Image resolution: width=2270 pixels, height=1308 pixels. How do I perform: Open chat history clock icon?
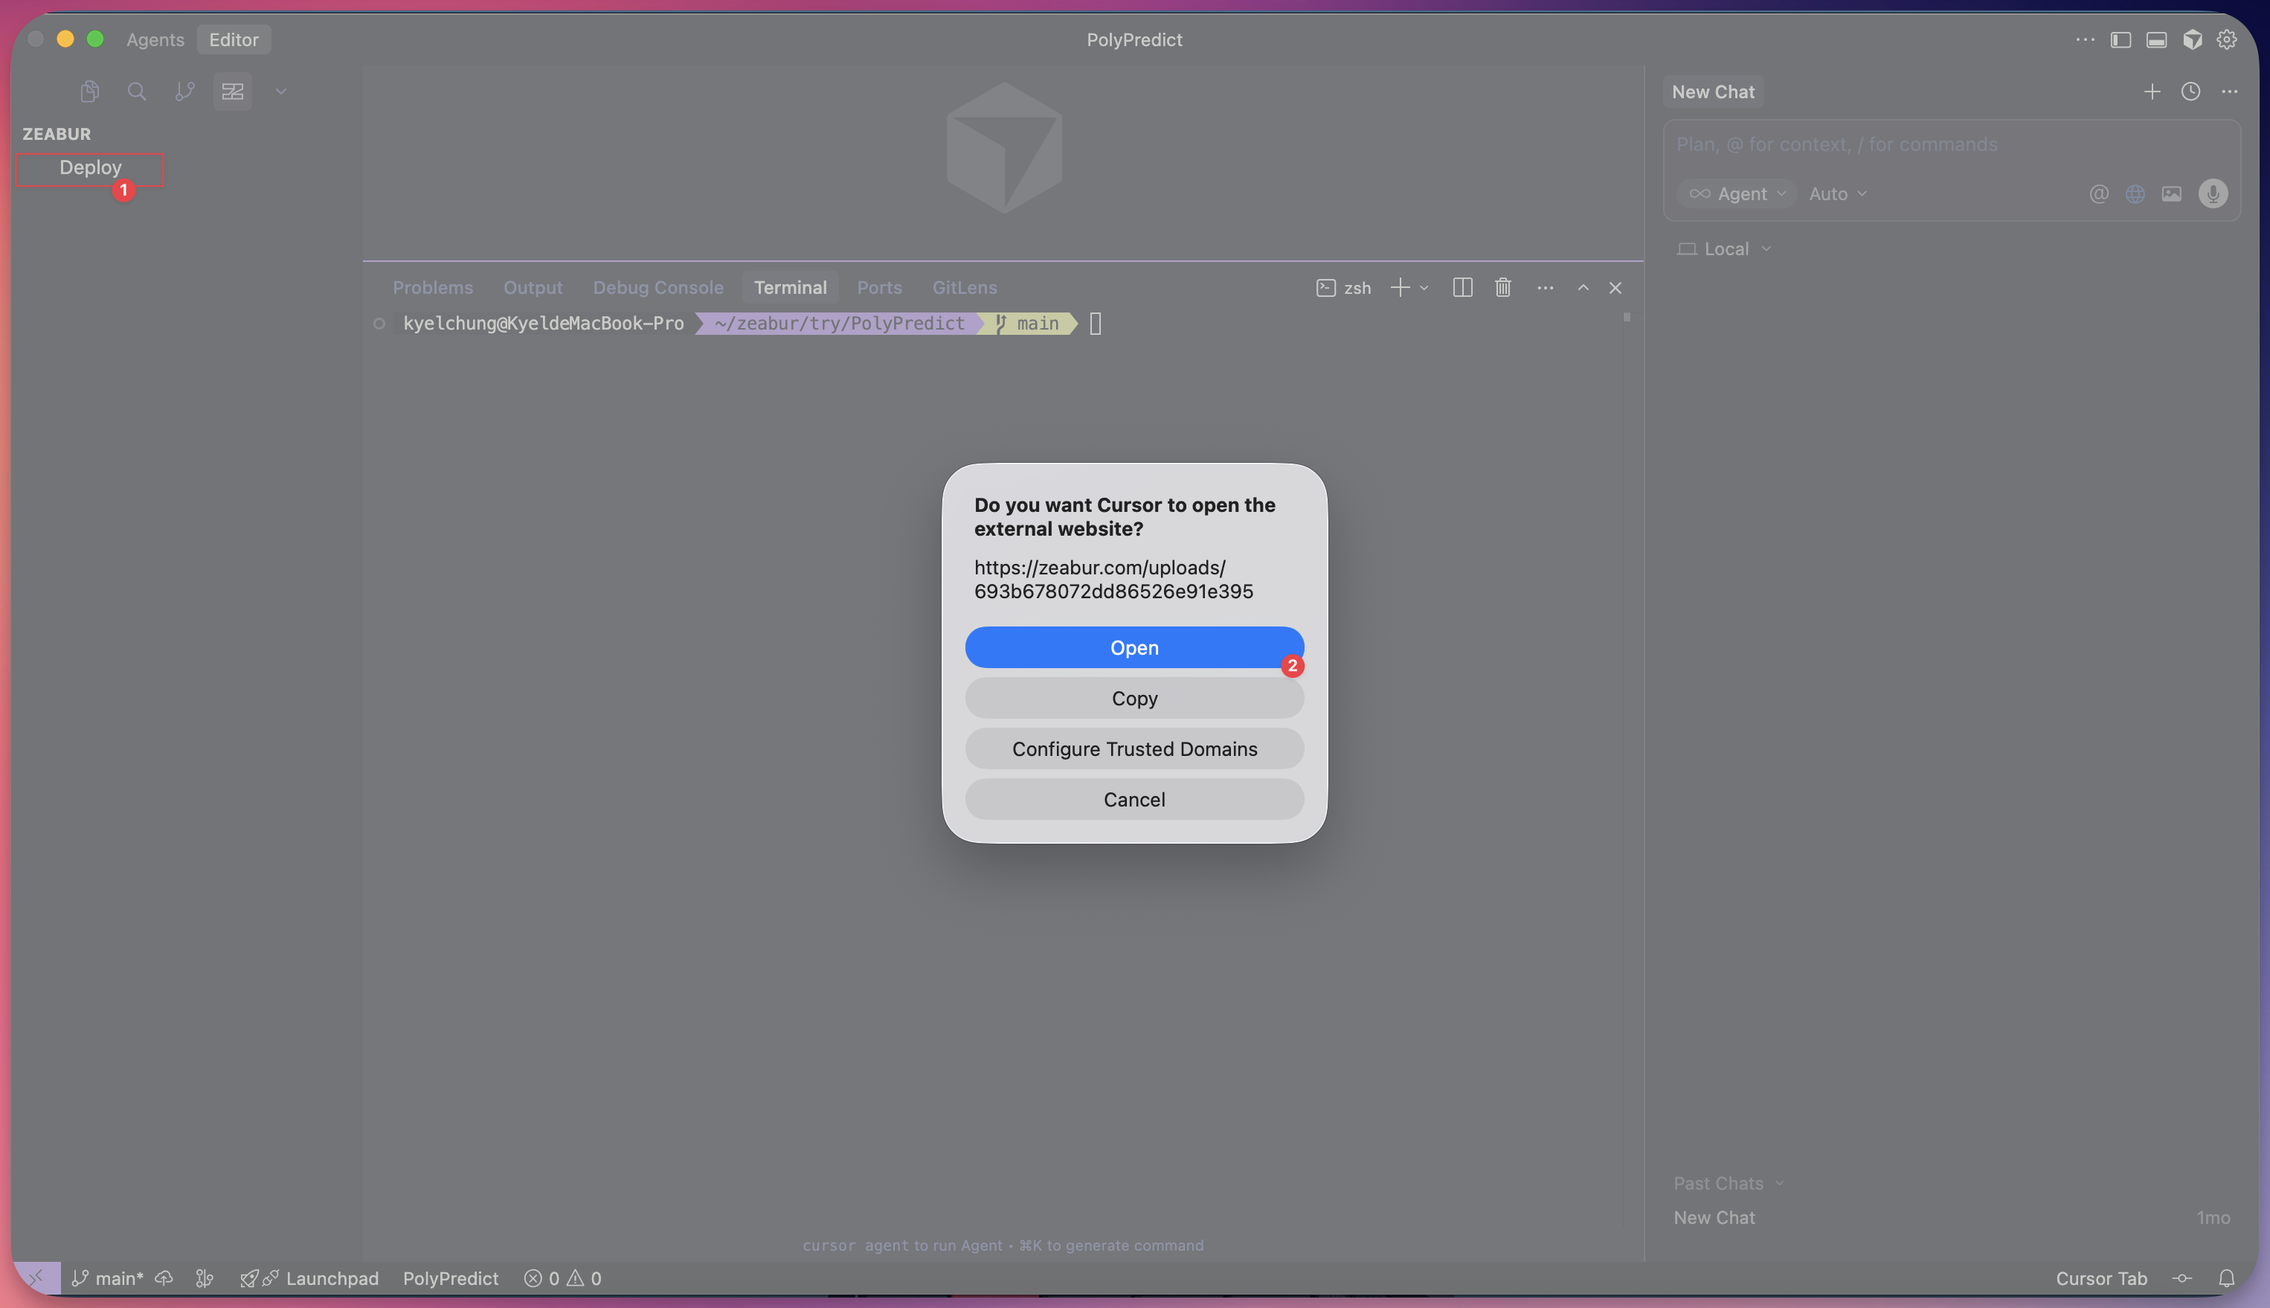click(x=2190, y=92)
